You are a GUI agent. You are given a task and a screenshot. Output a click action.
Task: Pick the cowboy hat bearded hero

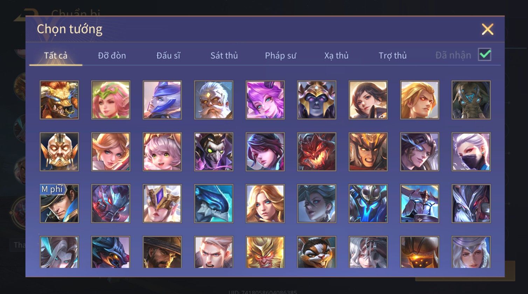pos(162,252)
